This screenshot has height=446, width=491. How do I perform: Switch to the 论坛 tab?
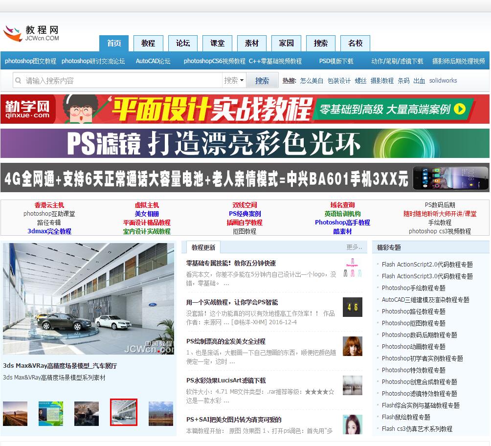click(x=183, y=43)
